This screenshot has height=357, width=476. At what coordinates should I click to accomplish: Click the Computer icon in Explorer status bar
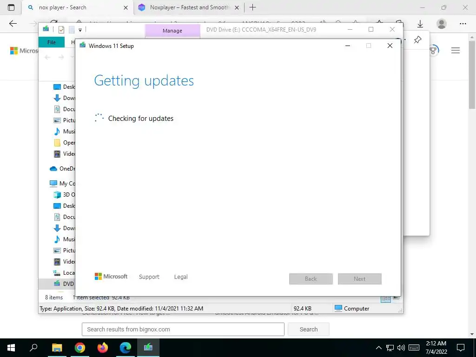tap(338, 308)
